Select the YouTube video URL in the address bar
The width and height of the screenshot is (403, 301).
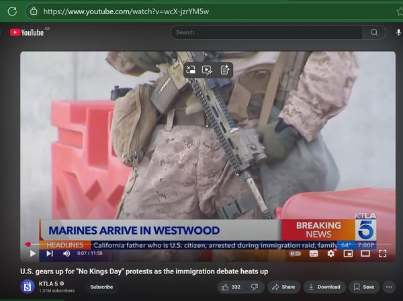pyautogui.click(x=126, y=11)
